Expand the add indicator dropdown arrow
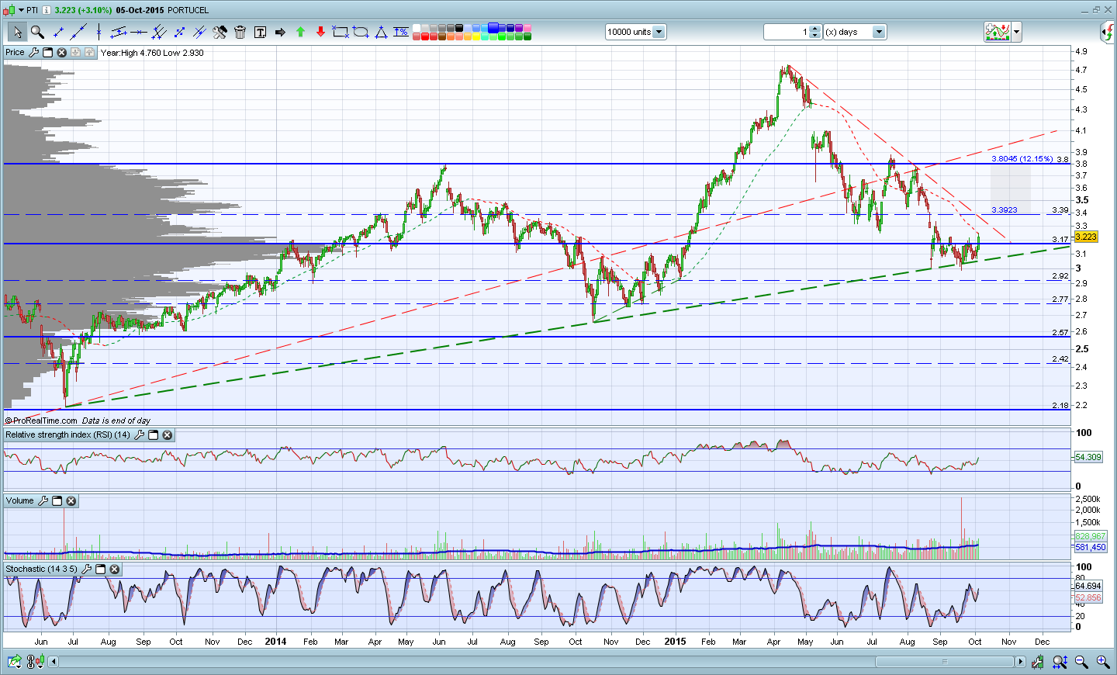Screen dimensions: 1117x675 1017,32
